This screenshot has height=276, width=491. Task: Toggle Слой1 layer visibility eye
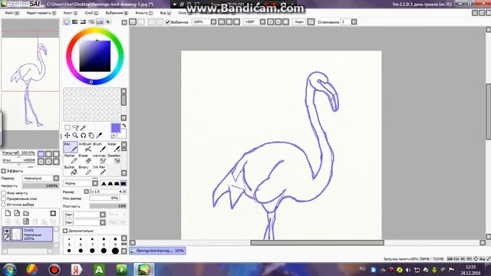pos(6,231)
